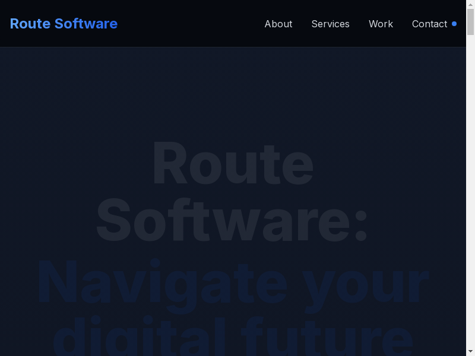Select Contact in the navigation bar
Screen dimensions: 475x356
click(429, 24)
